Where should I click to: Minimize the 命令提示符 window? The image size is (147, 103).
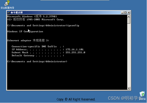122,12
